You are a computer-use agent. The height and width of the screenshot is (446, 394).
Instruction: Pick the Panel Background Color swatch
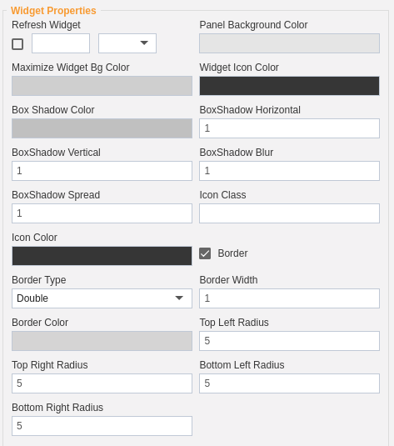point(289,43)
